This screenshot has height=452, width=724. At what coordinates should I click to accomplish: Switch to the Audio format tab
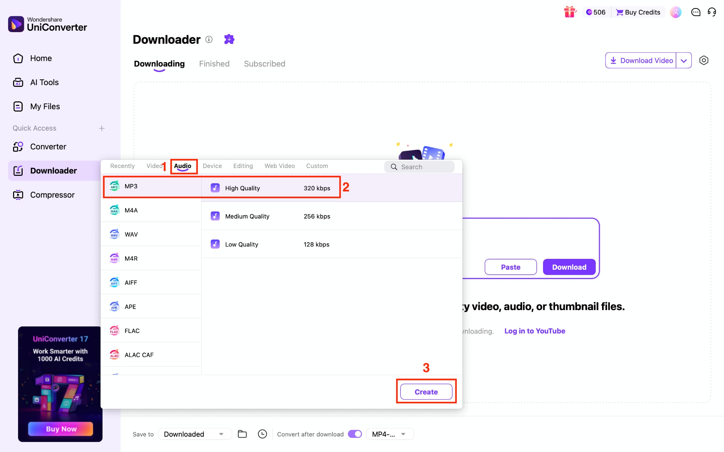point(183,166)
